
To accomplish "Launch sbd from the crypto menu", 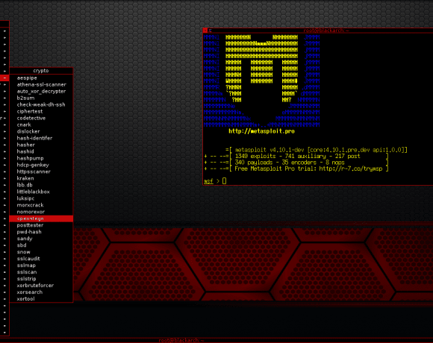I will coord(41,245).
